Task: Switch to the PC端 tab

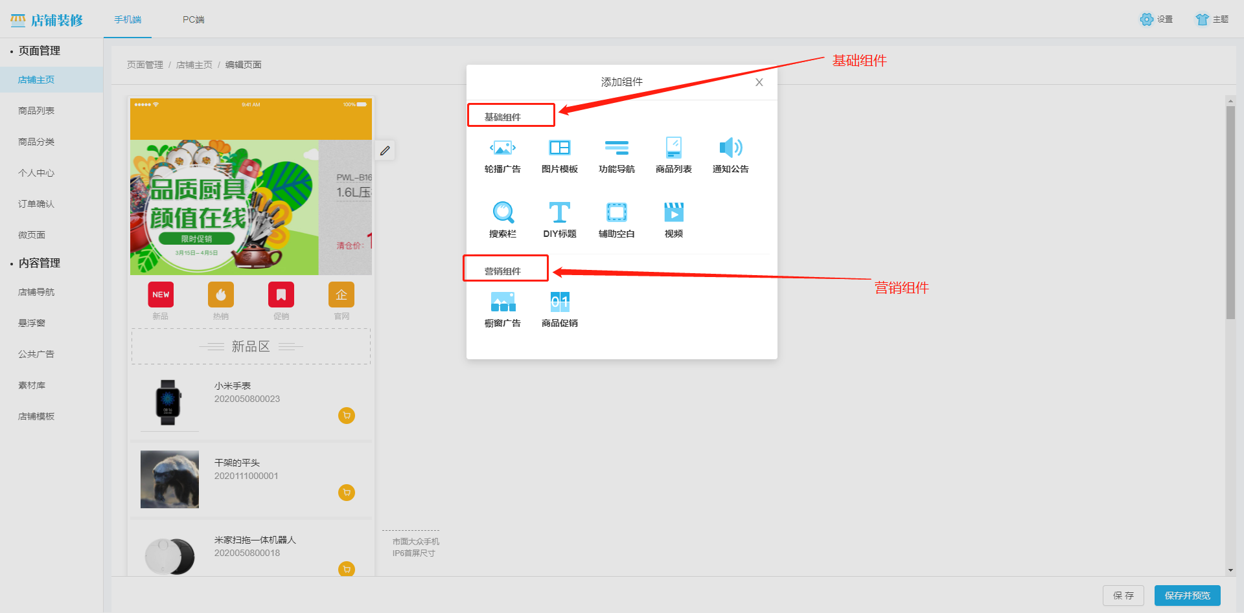Action: point(193,19)
